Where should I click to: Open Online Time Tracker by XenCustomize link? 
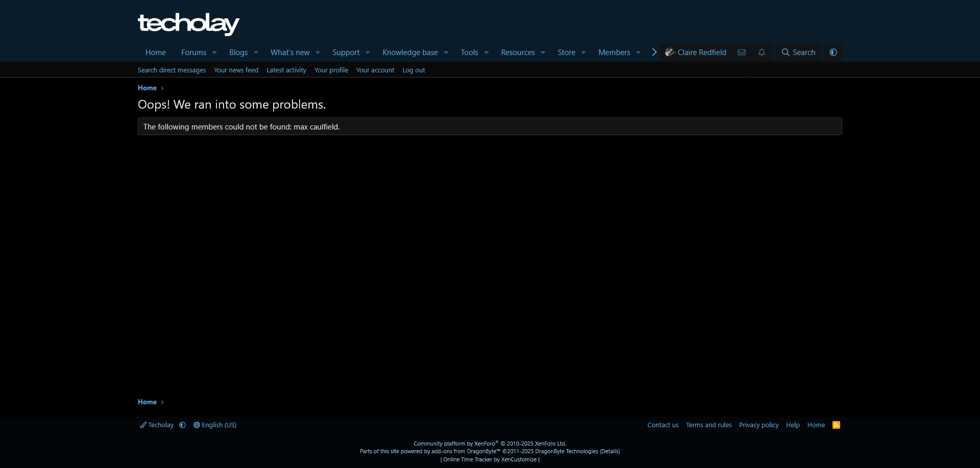(490, 460)
